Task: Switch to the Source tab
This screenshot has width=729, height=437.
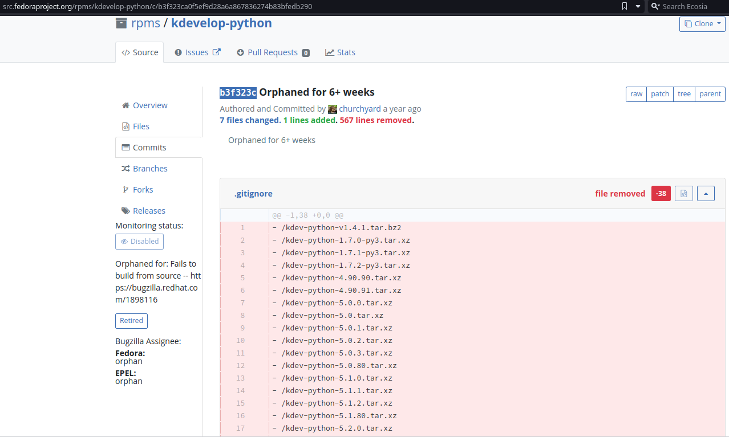Action: tap(140, 52)
